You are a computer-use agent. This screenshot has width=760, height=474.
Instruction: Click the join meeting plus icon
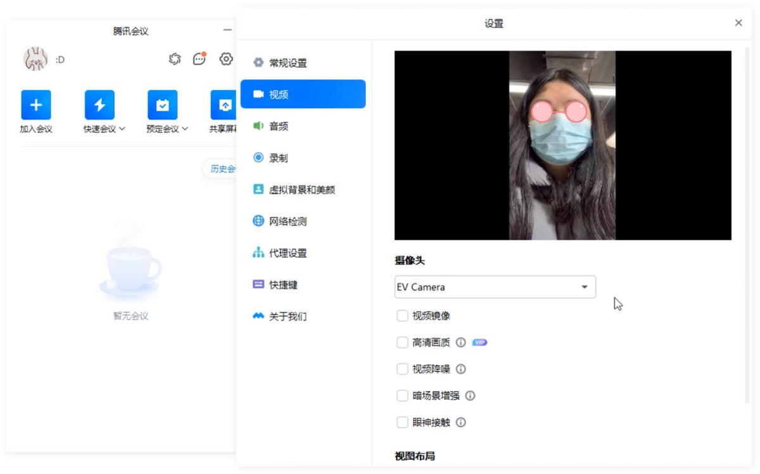point(35,104)
